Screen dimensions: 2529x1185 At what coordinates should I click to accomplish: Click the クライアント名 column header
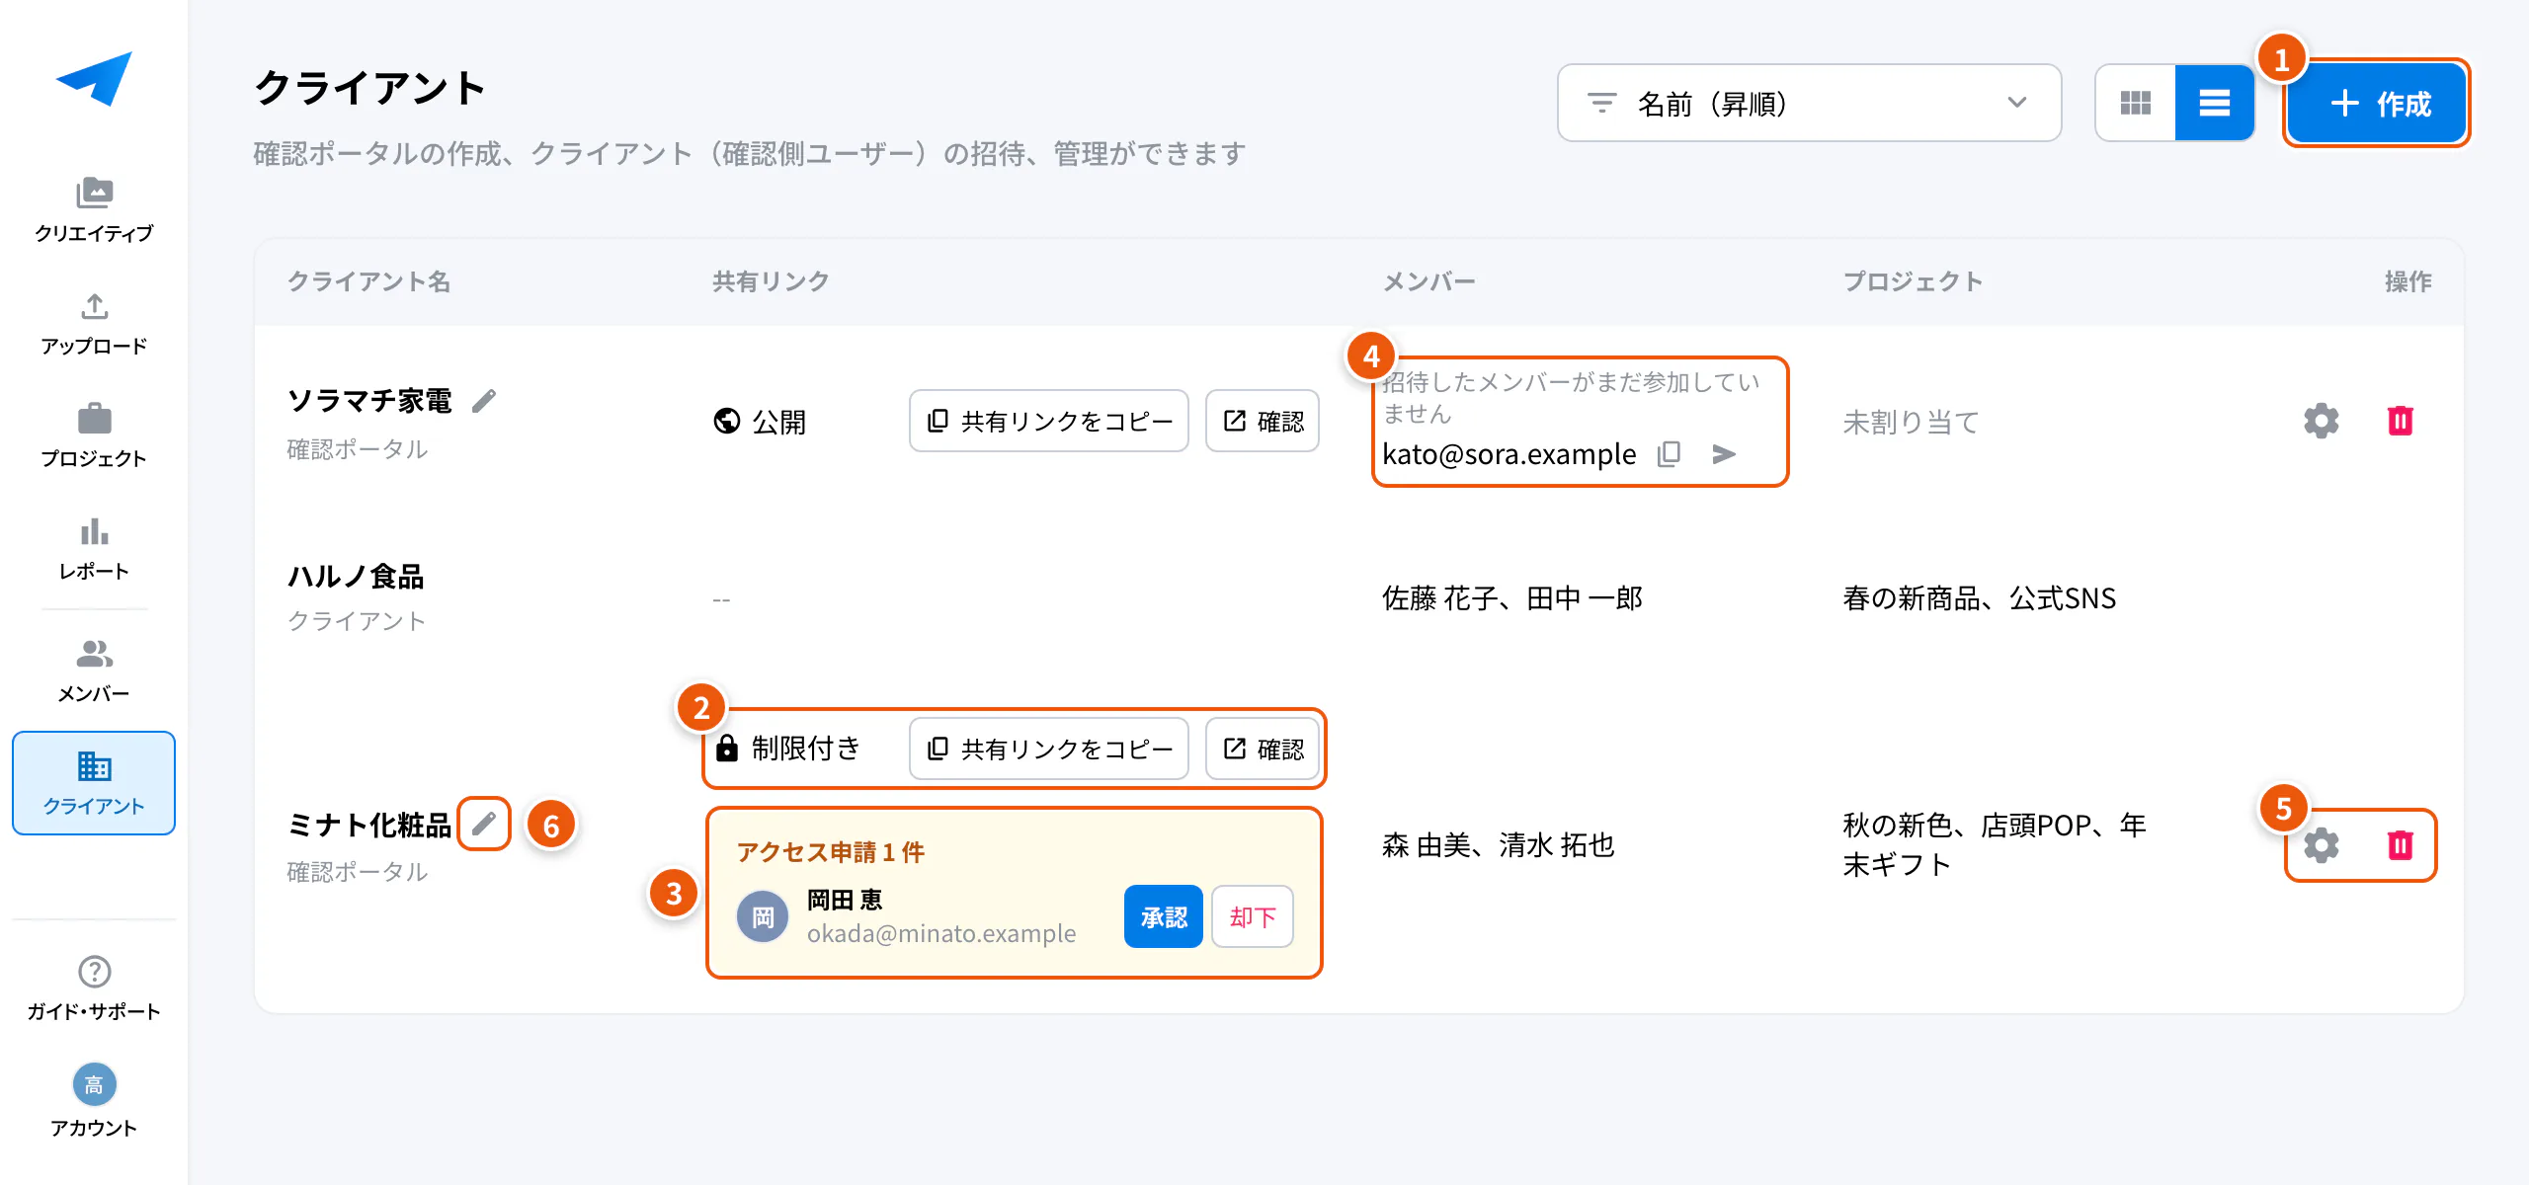[x=368, y=281]
